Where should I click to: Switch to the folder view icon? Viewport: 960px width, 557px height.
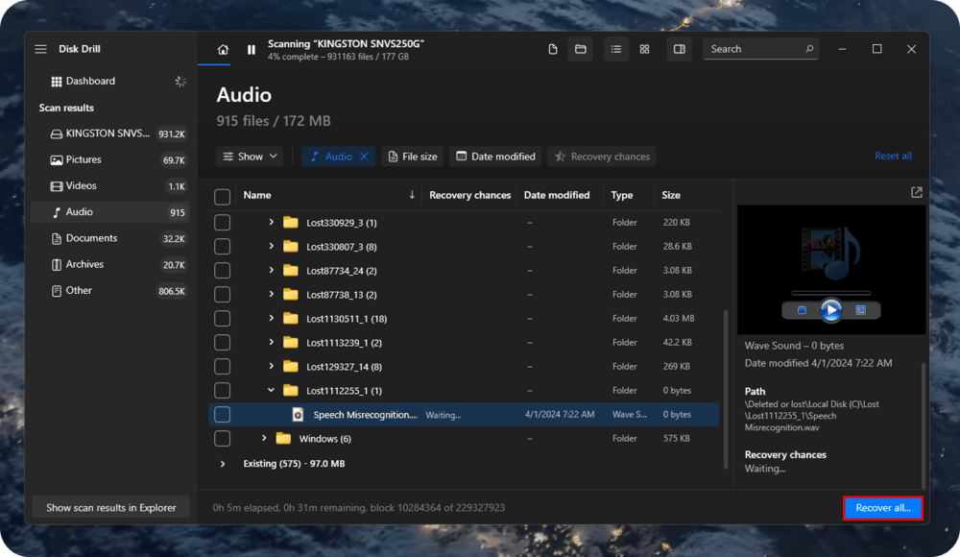(580, 50)
